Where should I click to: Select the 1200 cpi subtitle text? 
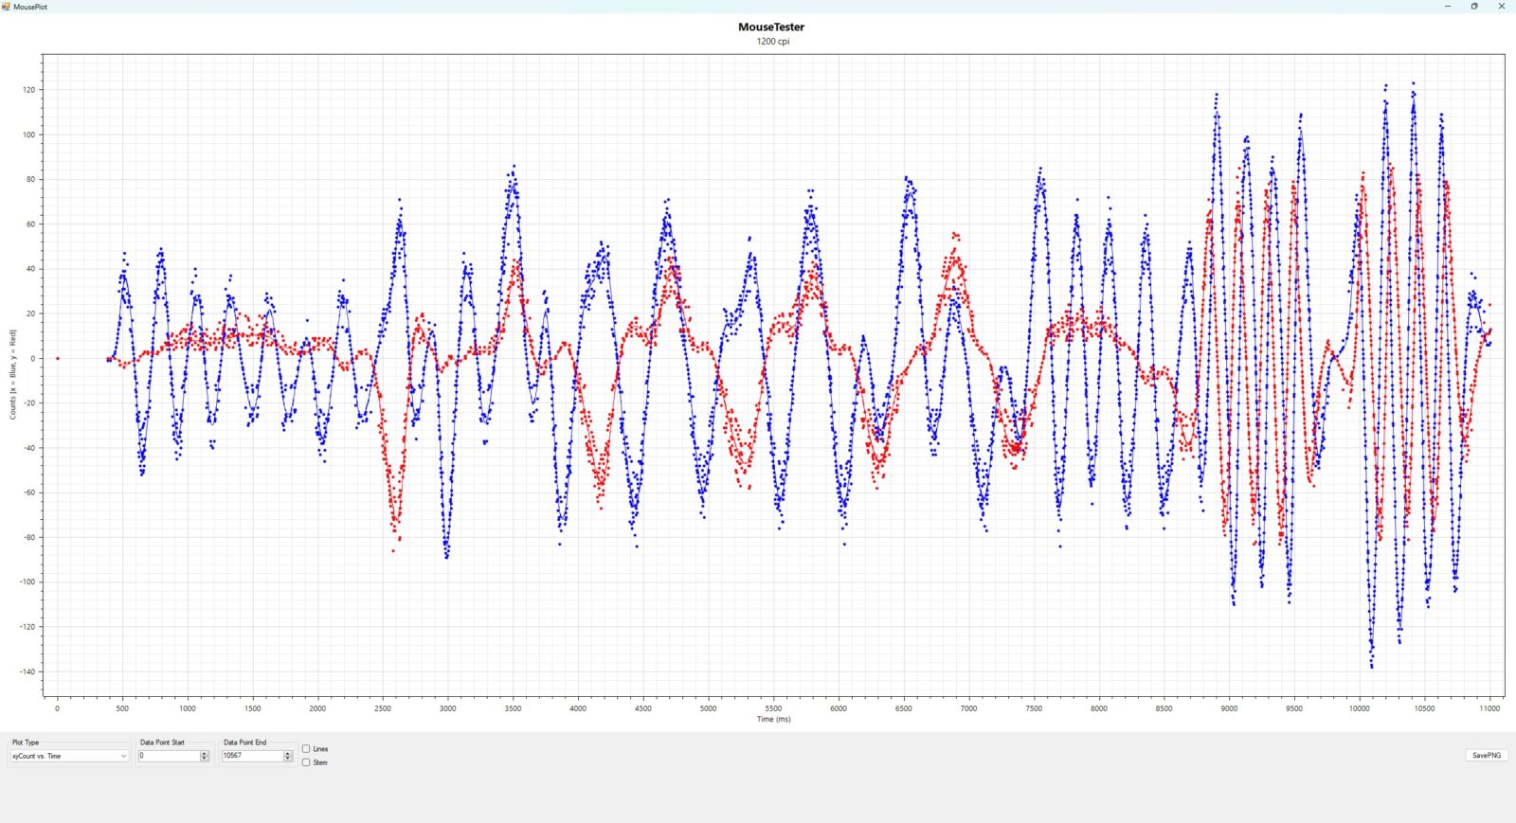[772, 42]
